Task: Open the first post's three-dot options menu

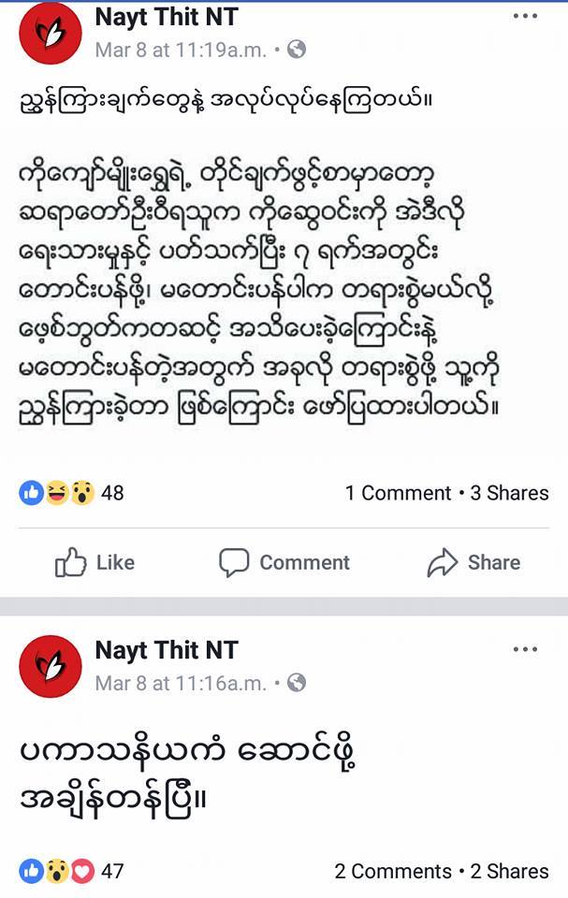Action: point(525,16)
